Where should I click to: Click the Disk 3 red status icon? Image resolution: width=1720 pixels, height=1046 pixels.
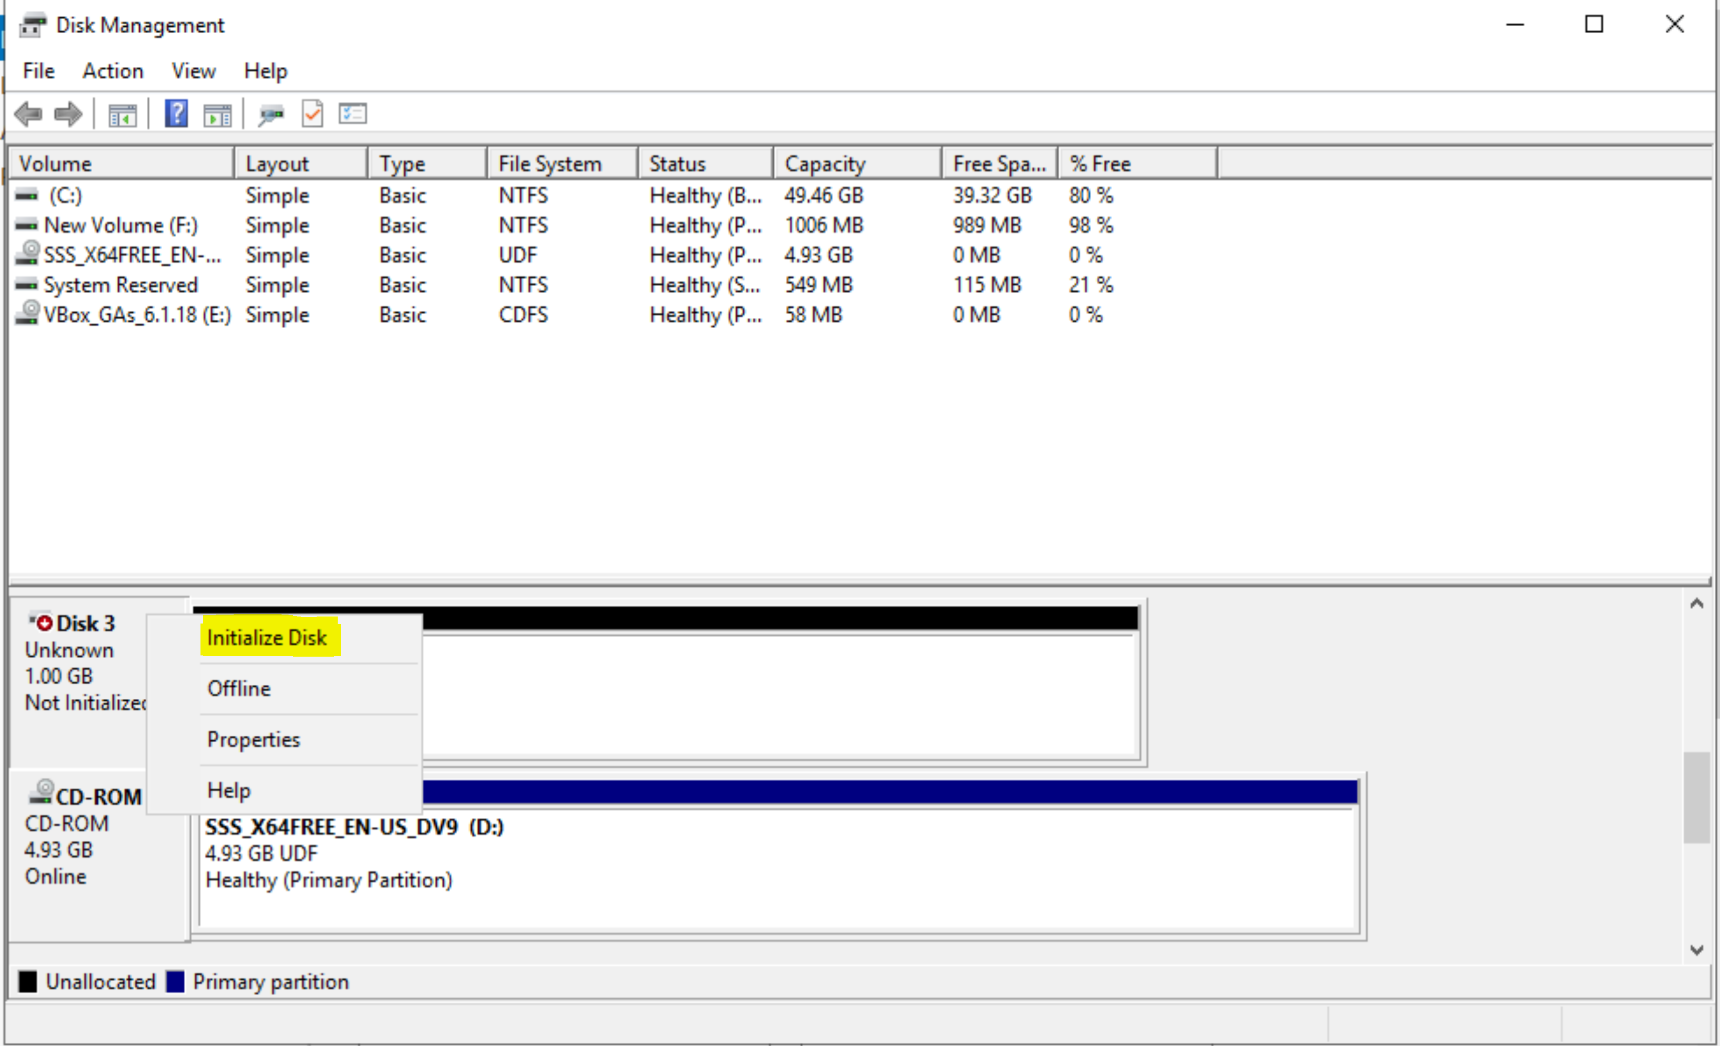[43, 622]
